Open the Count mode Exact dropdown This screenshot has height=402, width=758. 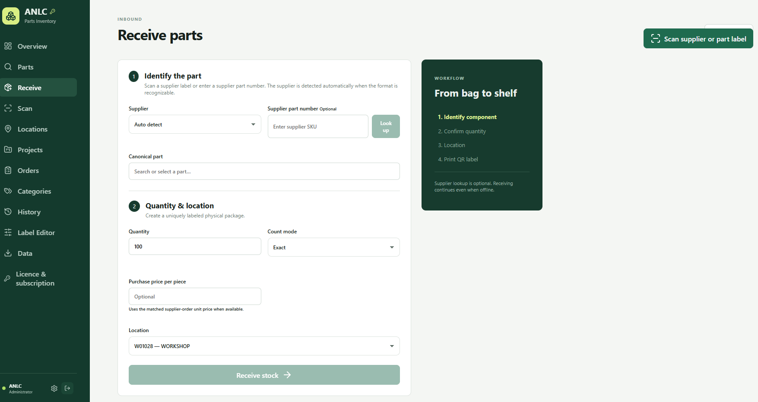333,247
